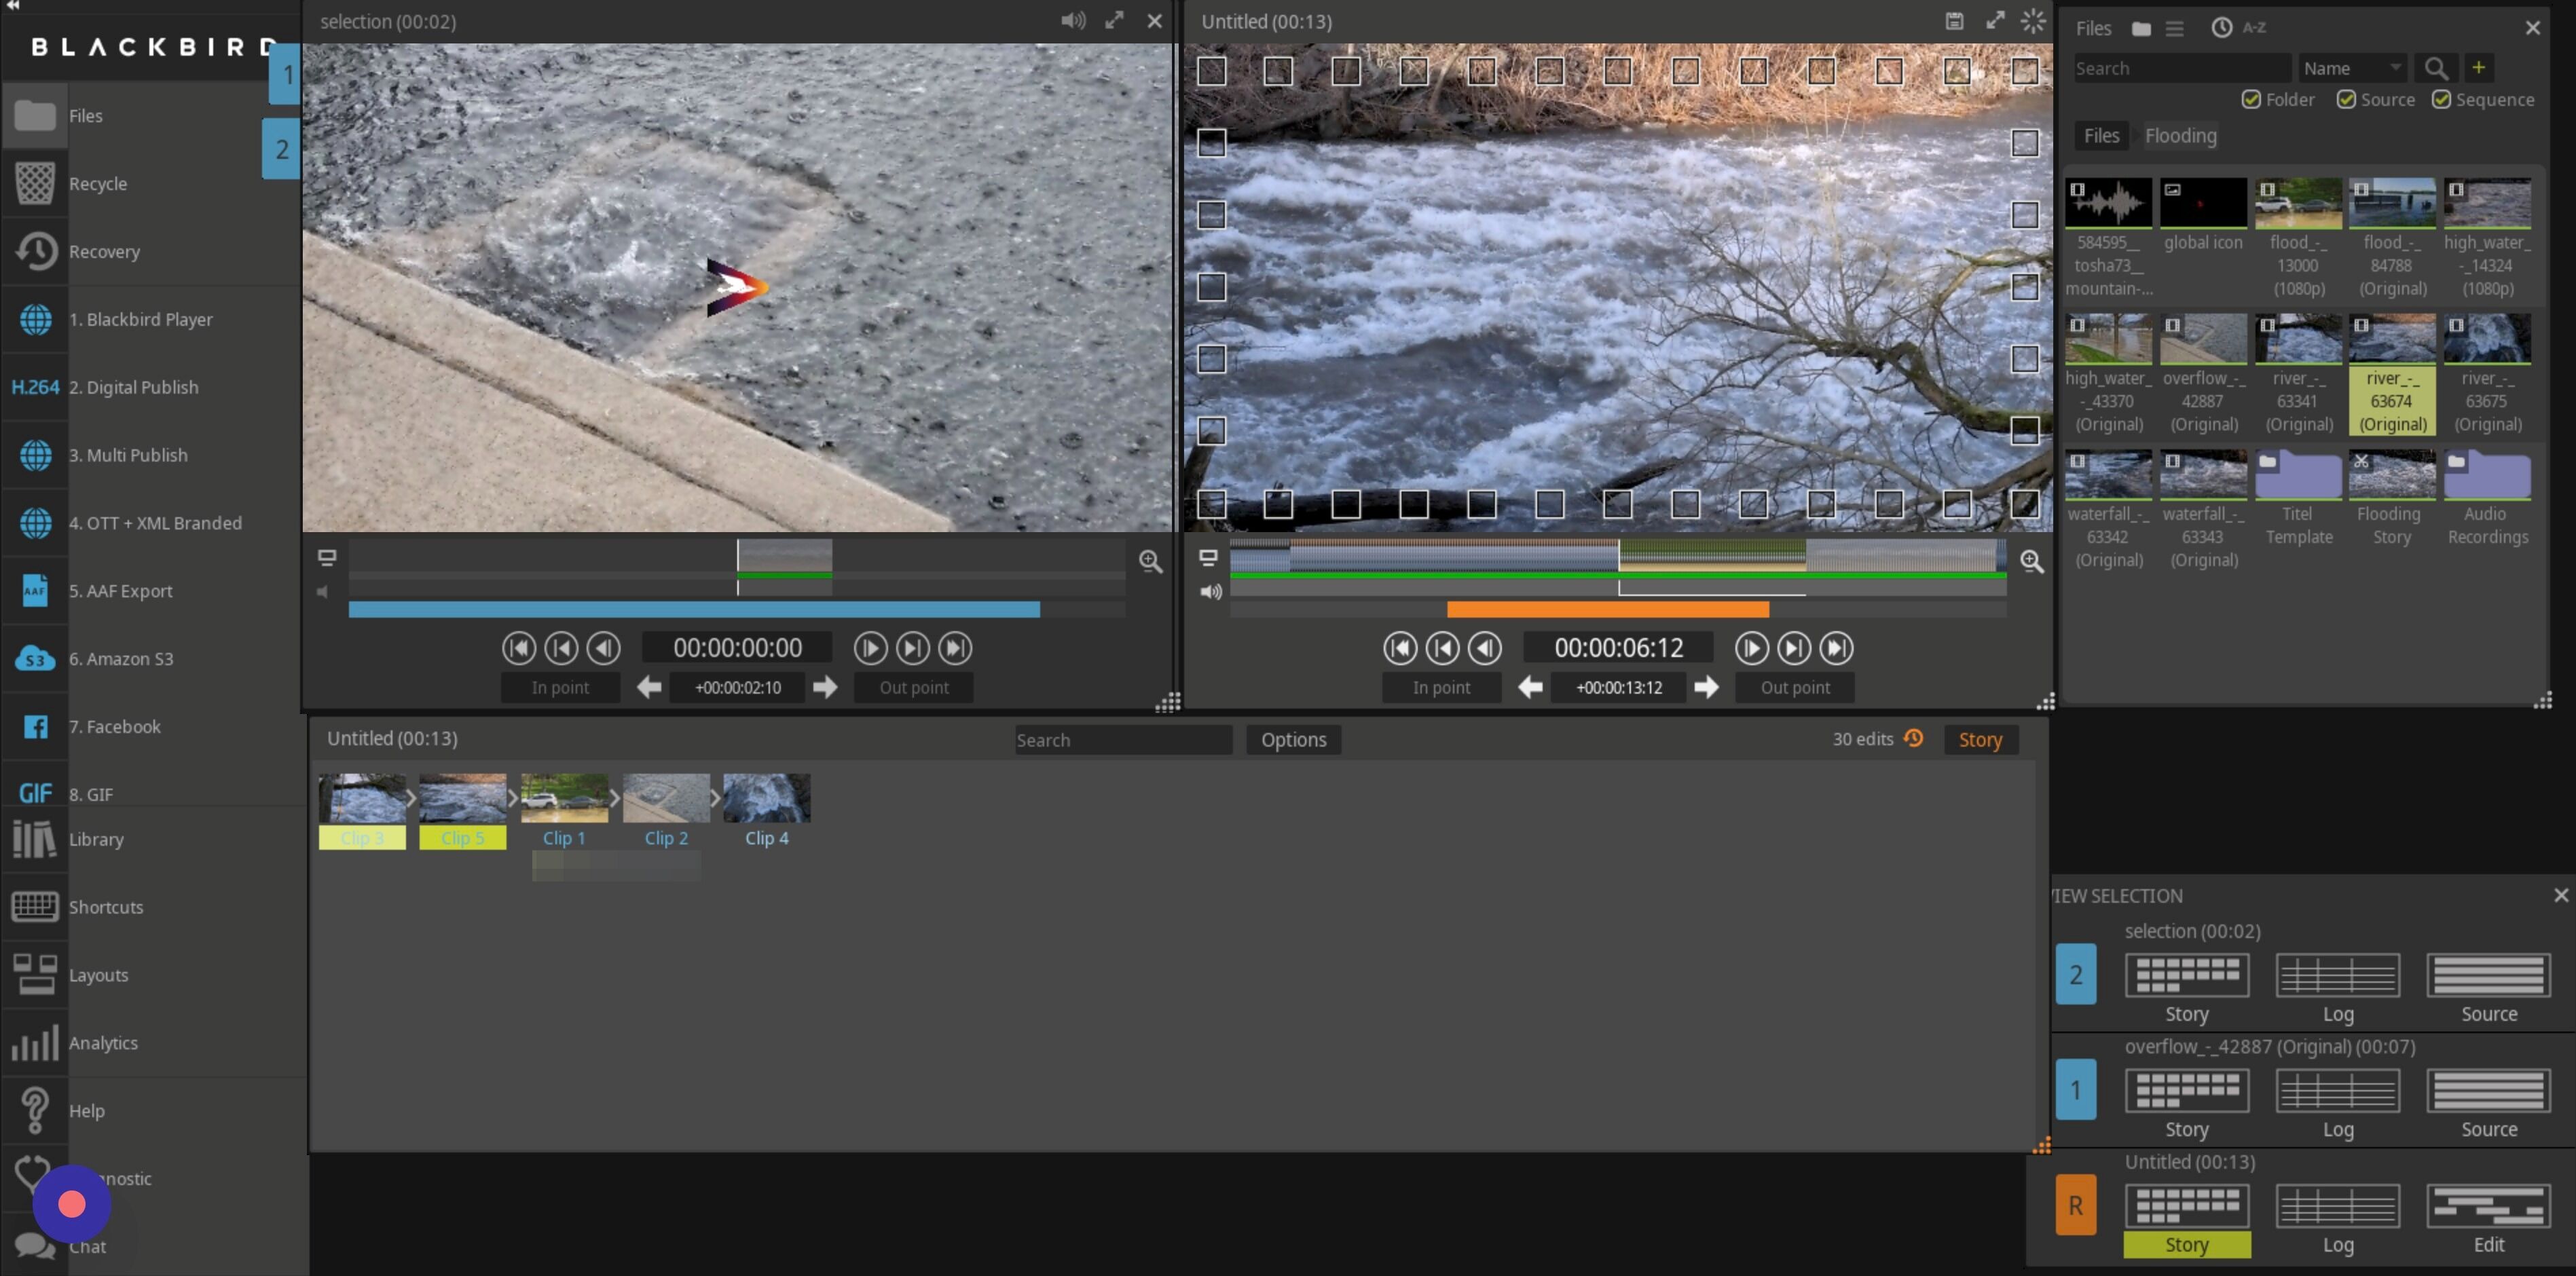Open keyboard Shortcuts from sidebar

coord(105,908)
